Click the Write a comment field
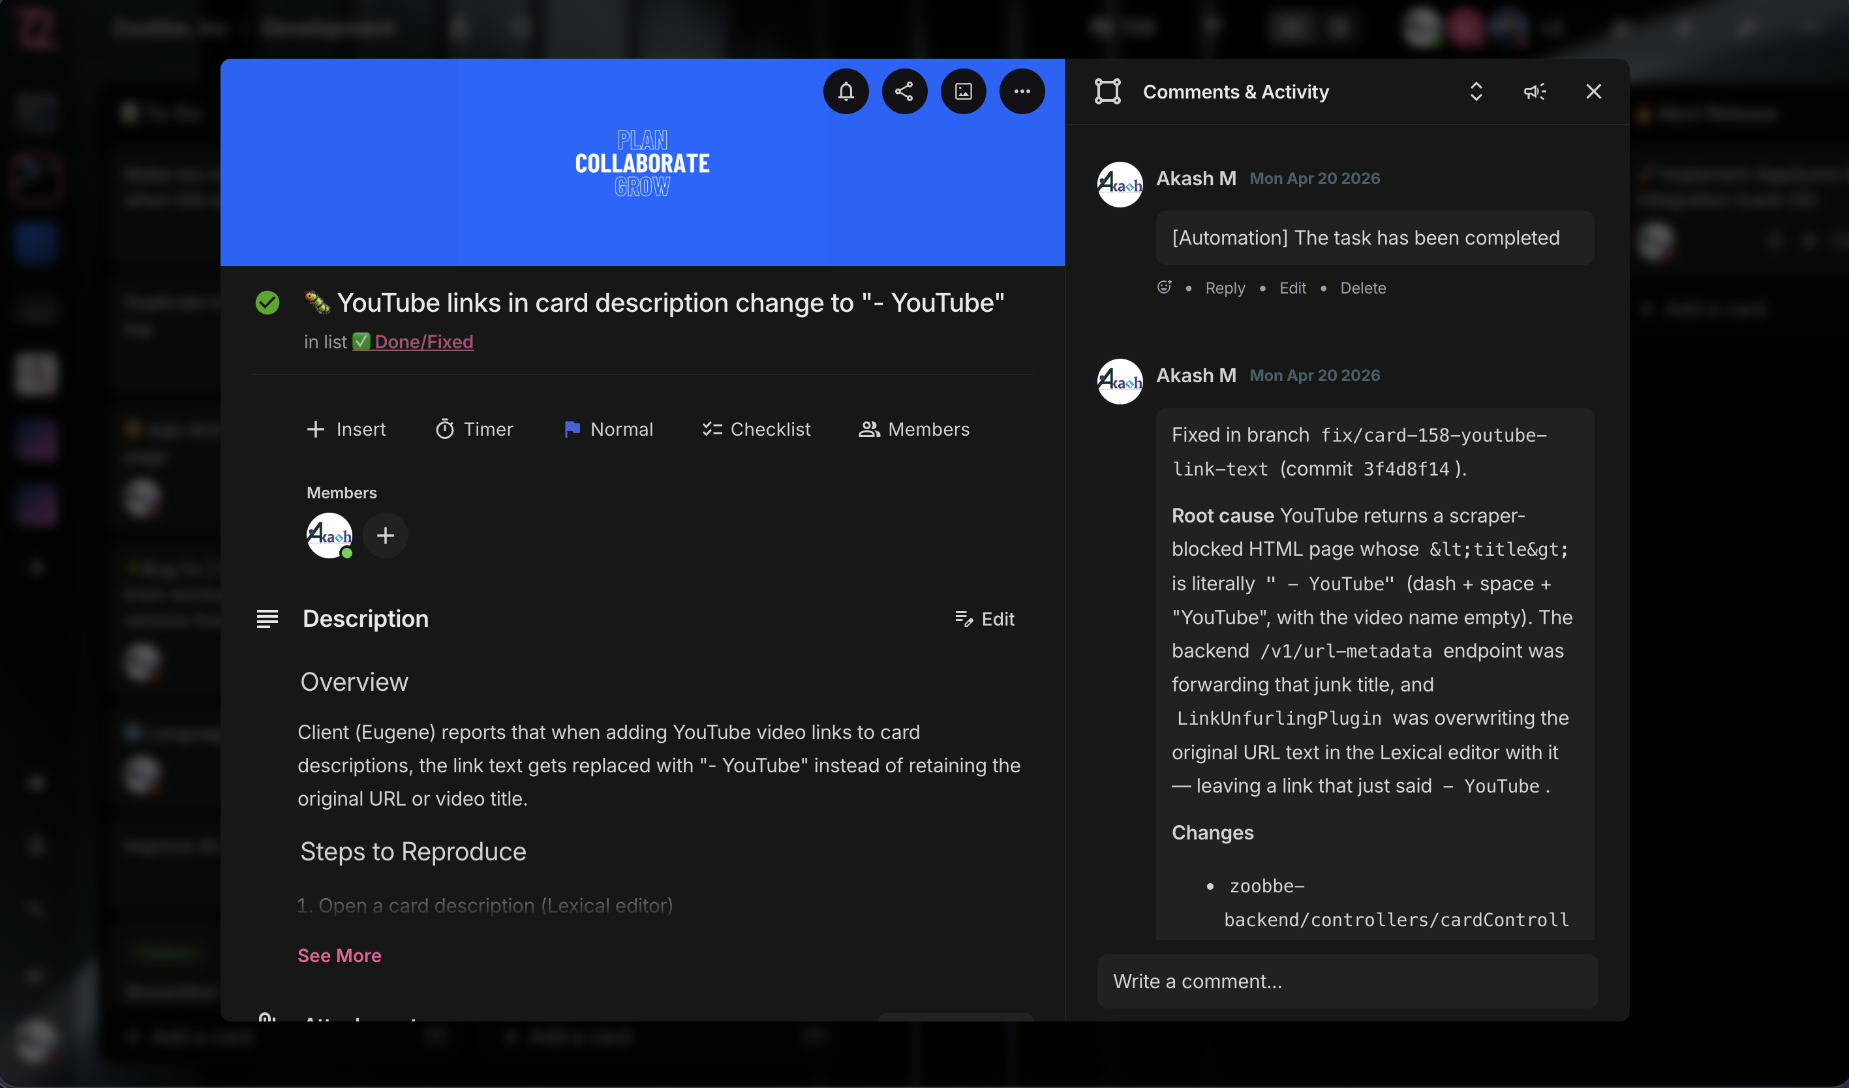The image size is (1849, 1088). click(x=1347, y=981)
